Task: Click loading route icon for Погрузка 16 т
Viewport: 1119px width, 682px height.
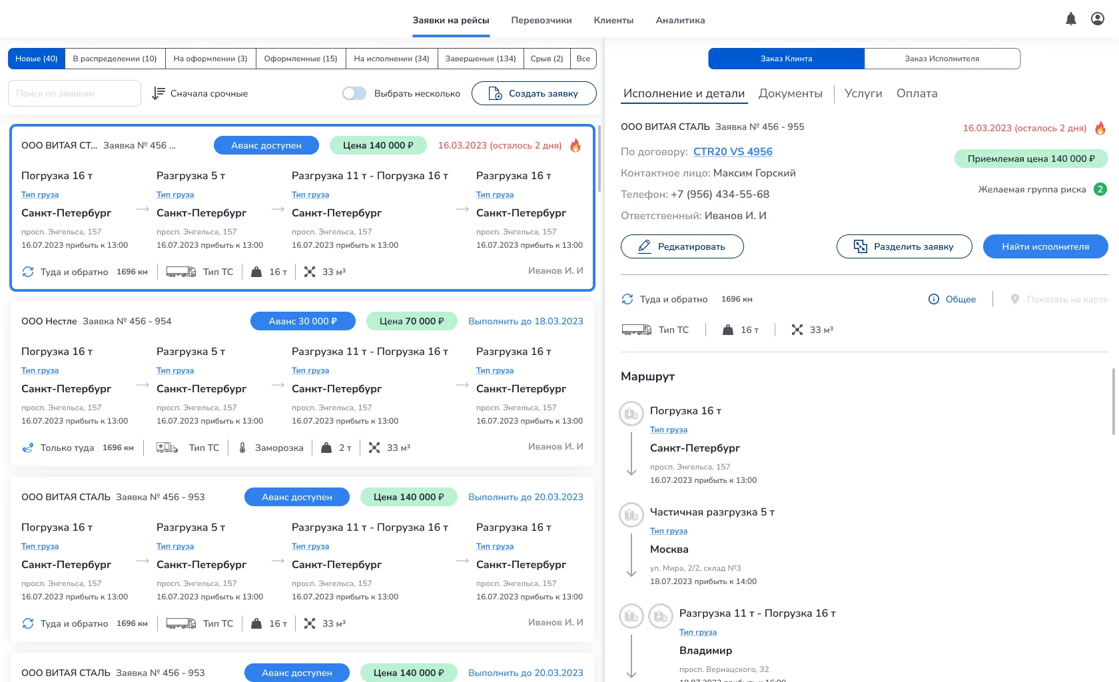Action: (x=631, y=414)
